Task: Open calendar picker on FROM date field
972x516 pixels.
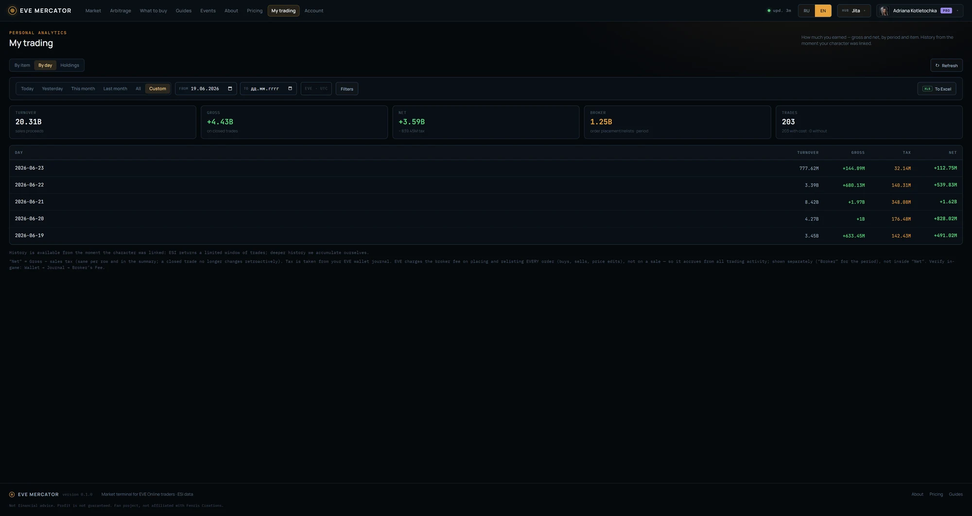Action: point(230,88)
